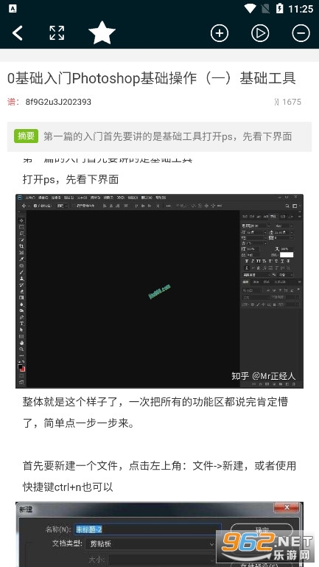Click the 名称 field containing 未标题-2
319x567 pixels.
tap(148, 529)
